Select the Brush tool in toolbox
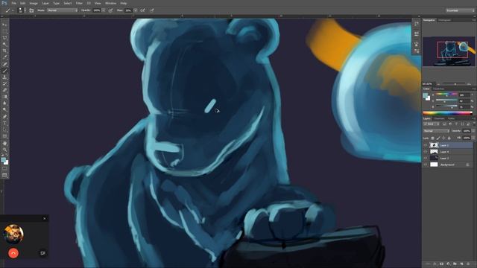 pos(4,71)
